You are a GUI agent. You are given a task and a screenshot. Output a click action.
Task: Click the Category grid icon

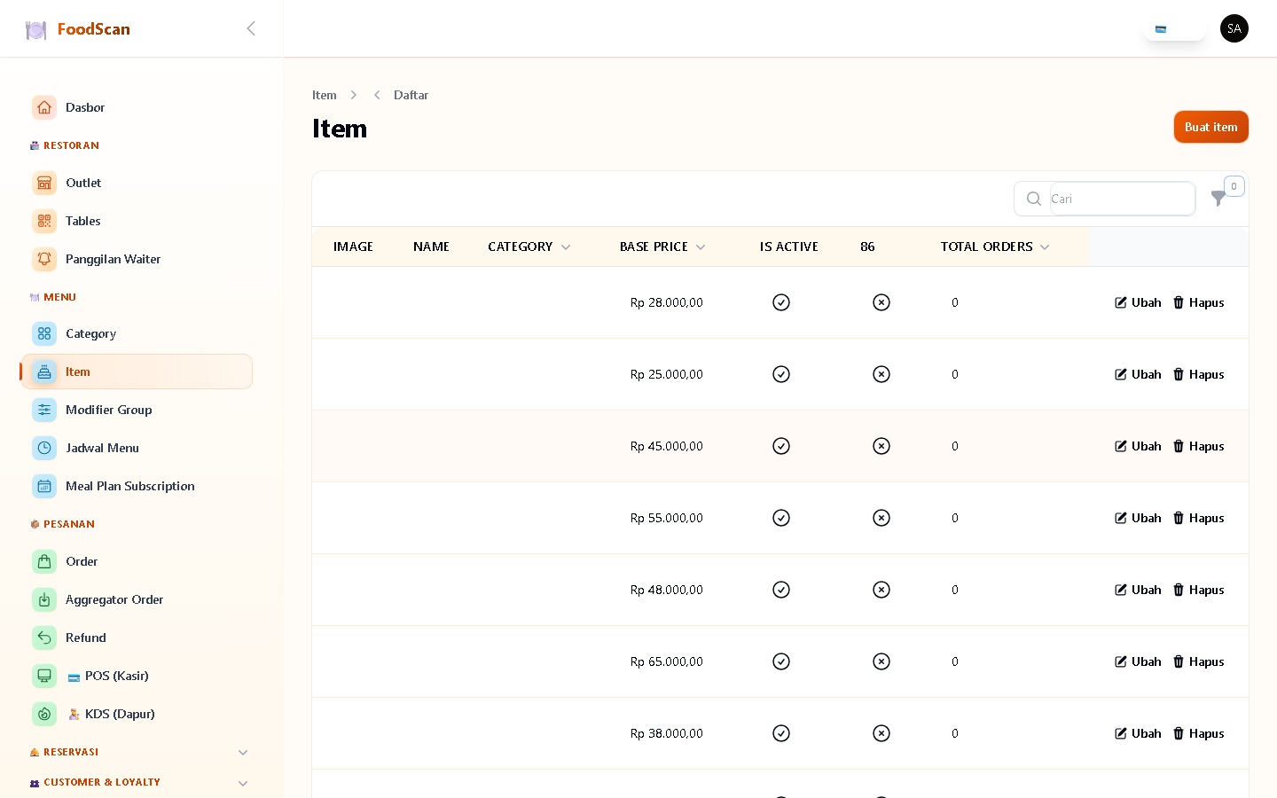(44, 333)
